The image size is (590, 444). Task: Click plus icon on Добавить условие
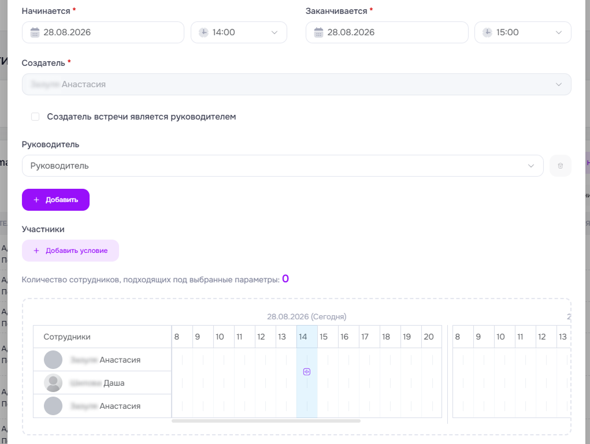coord(36,251)
